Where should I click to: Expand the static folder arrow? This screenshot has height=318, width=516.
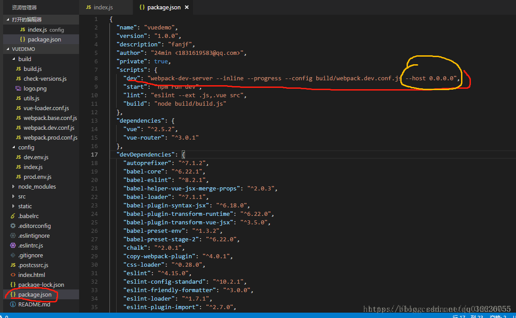point(13,206)
